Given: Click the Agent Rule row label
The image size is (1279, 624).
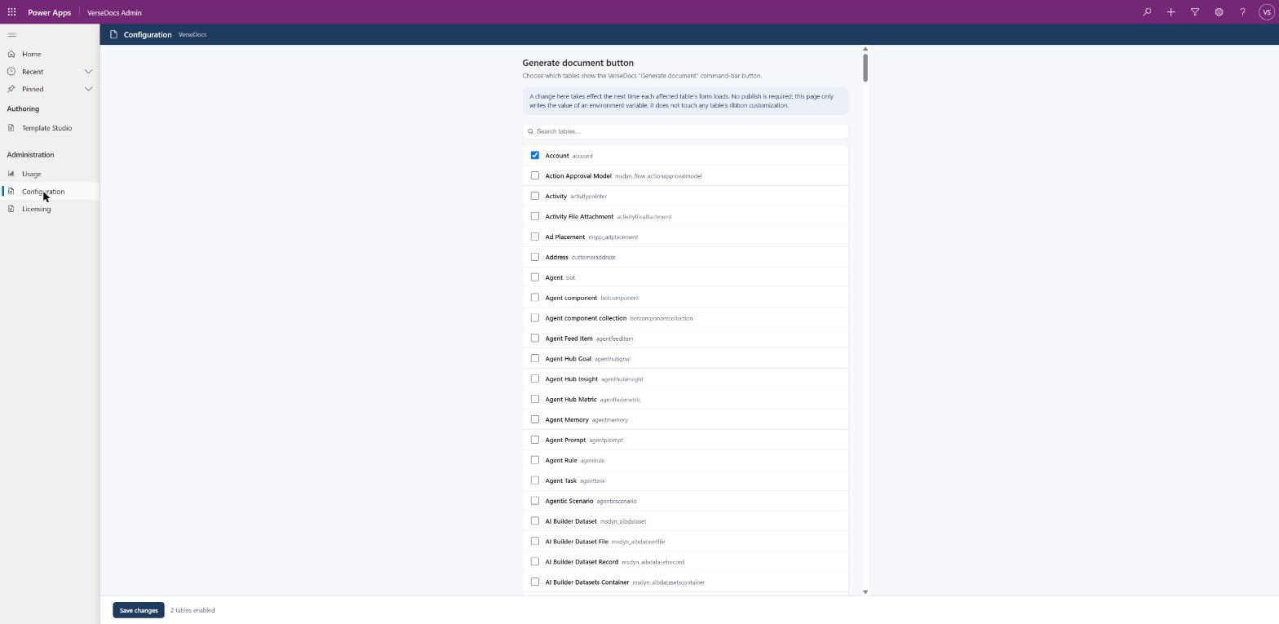Looking at the screenshot, I should [561, 460].
